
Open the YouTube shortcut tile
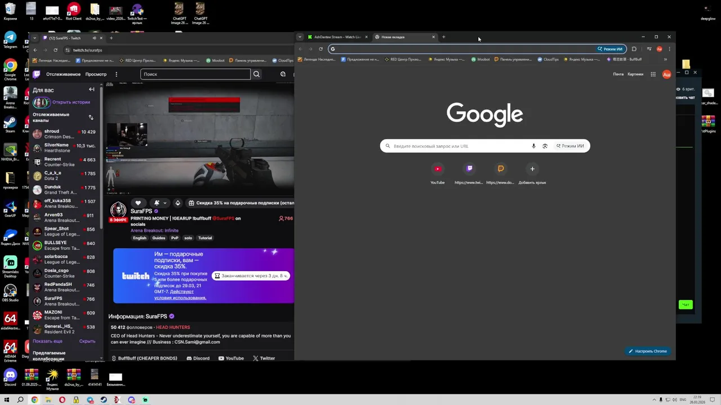[x=438, y=173]
